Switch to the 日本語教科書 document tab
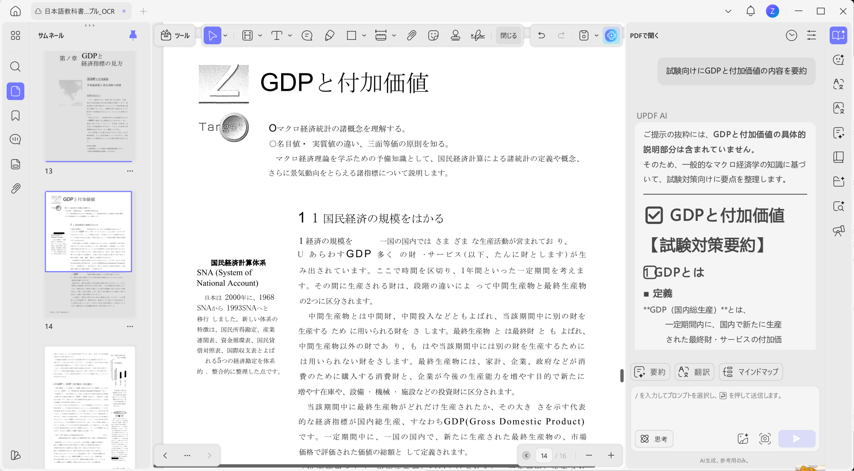The height and width of the screenshot is (471, 854). pos(80,11)
